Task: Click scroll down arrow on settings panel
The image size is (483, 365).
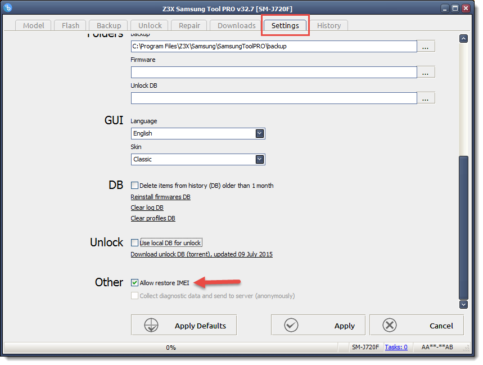Action: (463, 304)
